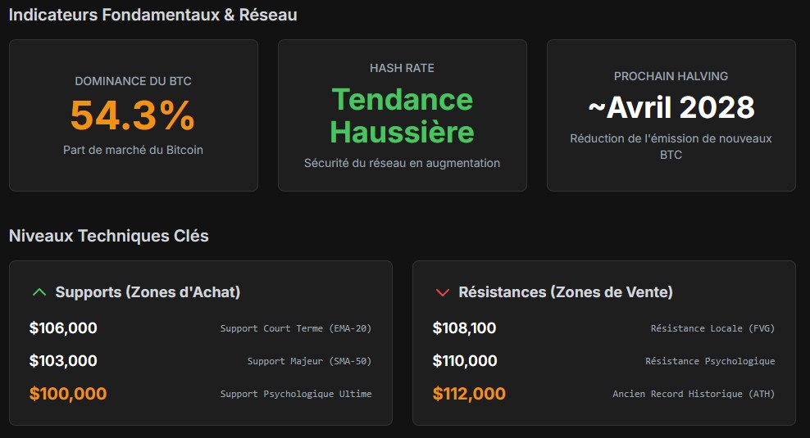Image resolution: width=810 pixels, height=438 pixels.
Task: Click the $110,000 resistance level
Action: [465, 360]
